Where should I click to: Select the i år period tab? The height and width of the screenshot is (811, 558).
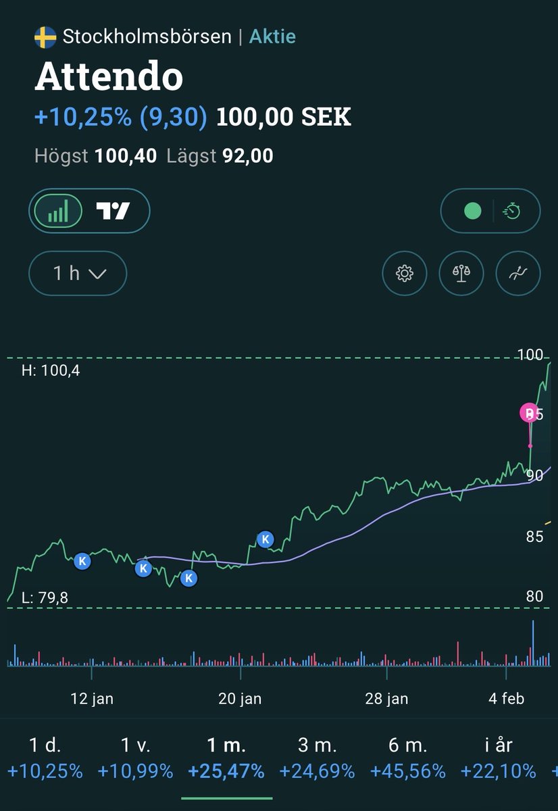pos(499,757)
